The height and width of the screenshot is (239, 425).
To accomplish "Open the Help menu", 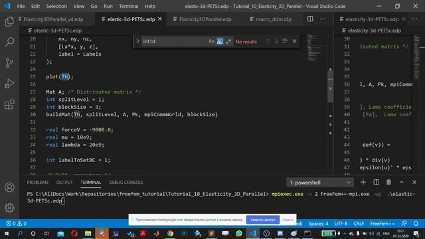I will 149,6.
